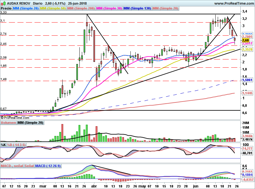Click the 2,08 horizontal level label
This screenshot has width=255, height=189.
tap(3, 58)
